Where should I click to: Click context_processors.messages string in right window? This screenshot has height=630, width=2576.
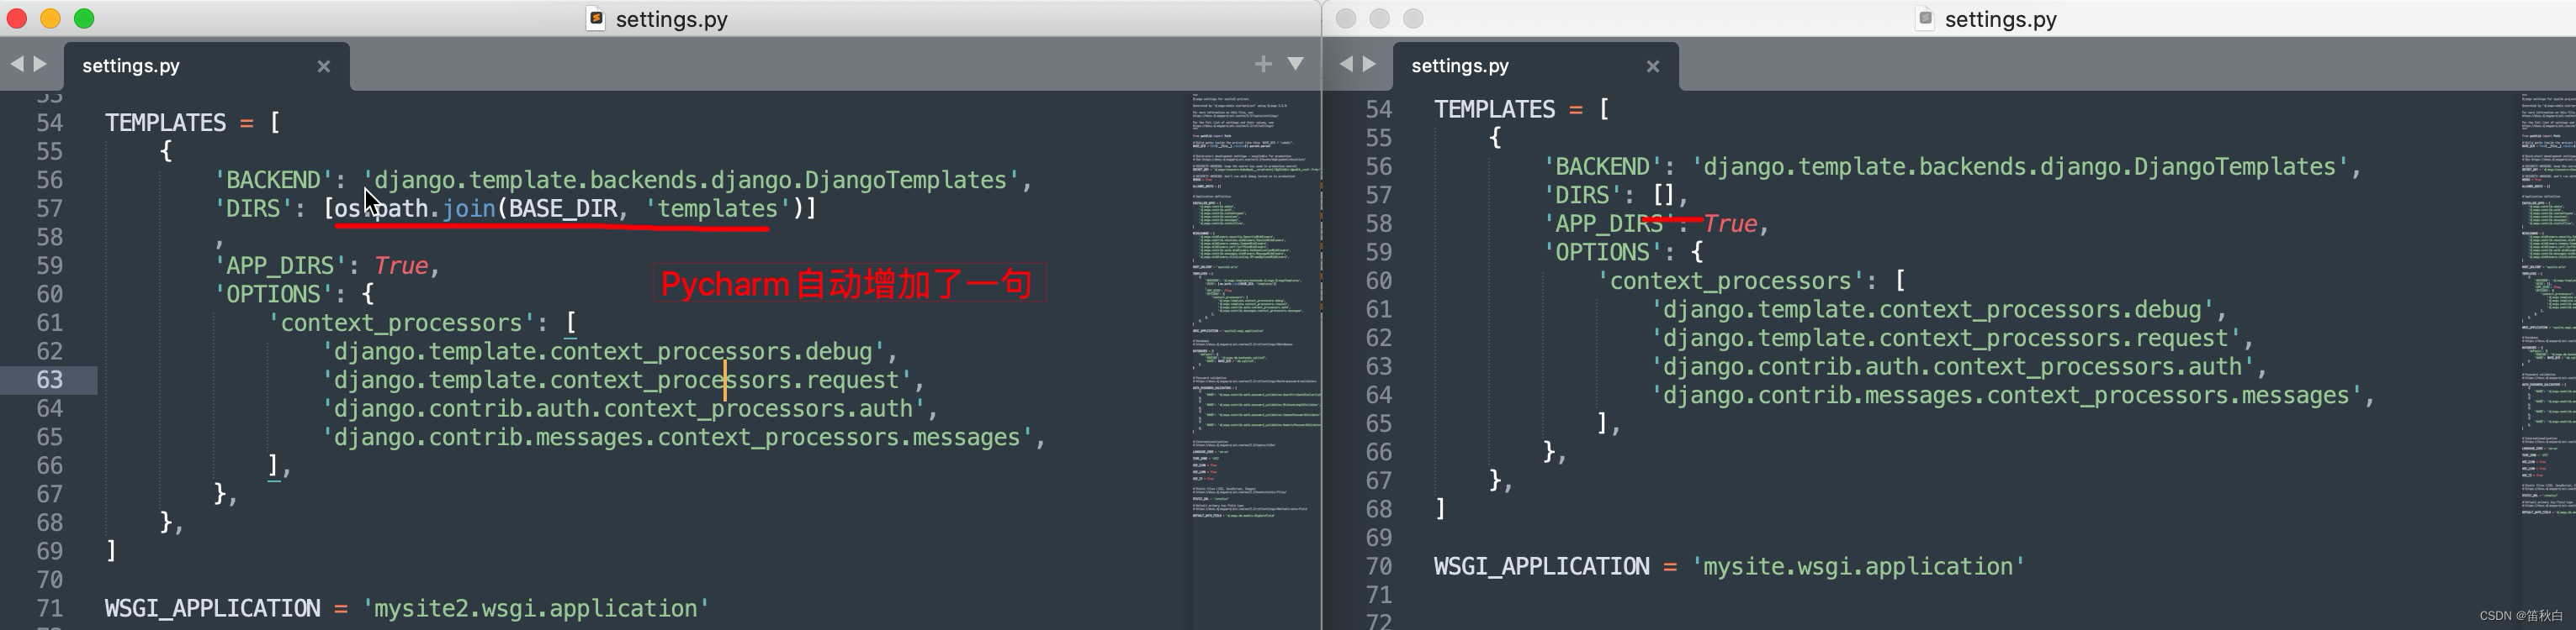2005,396
